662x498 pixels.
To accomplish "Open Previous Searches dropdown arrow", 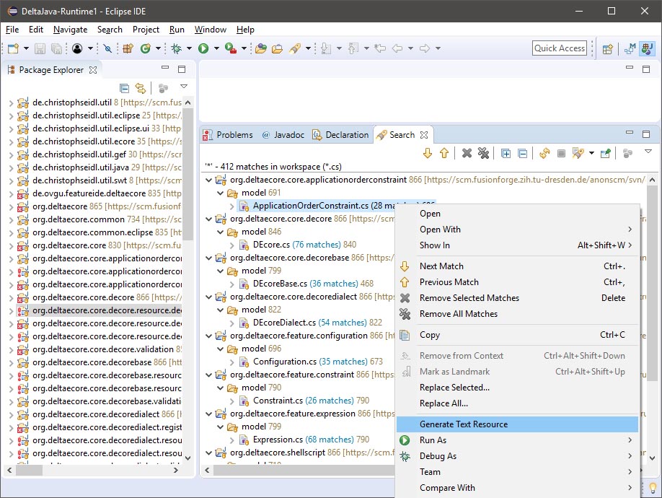I will pos(591,153).
